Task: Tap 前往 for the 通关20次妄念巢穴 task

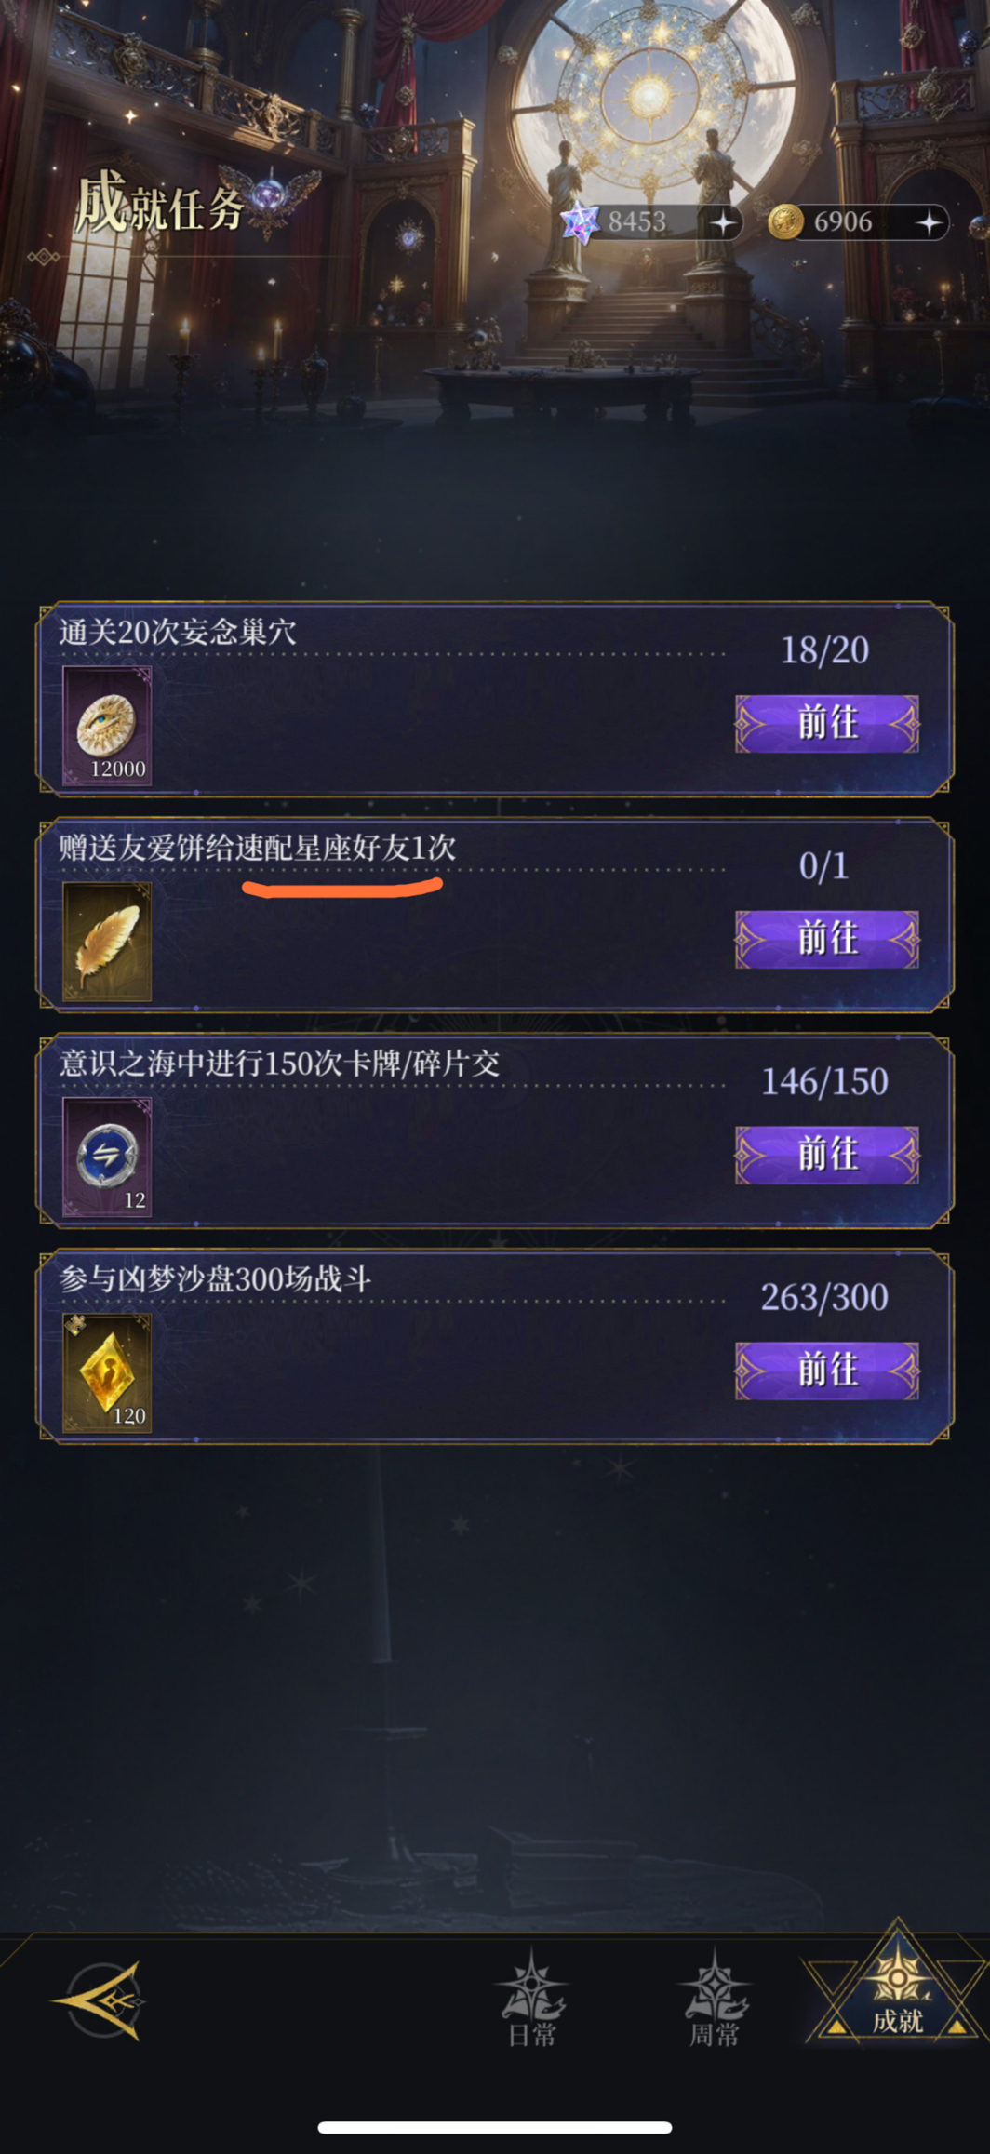Action: pos(827,723)
